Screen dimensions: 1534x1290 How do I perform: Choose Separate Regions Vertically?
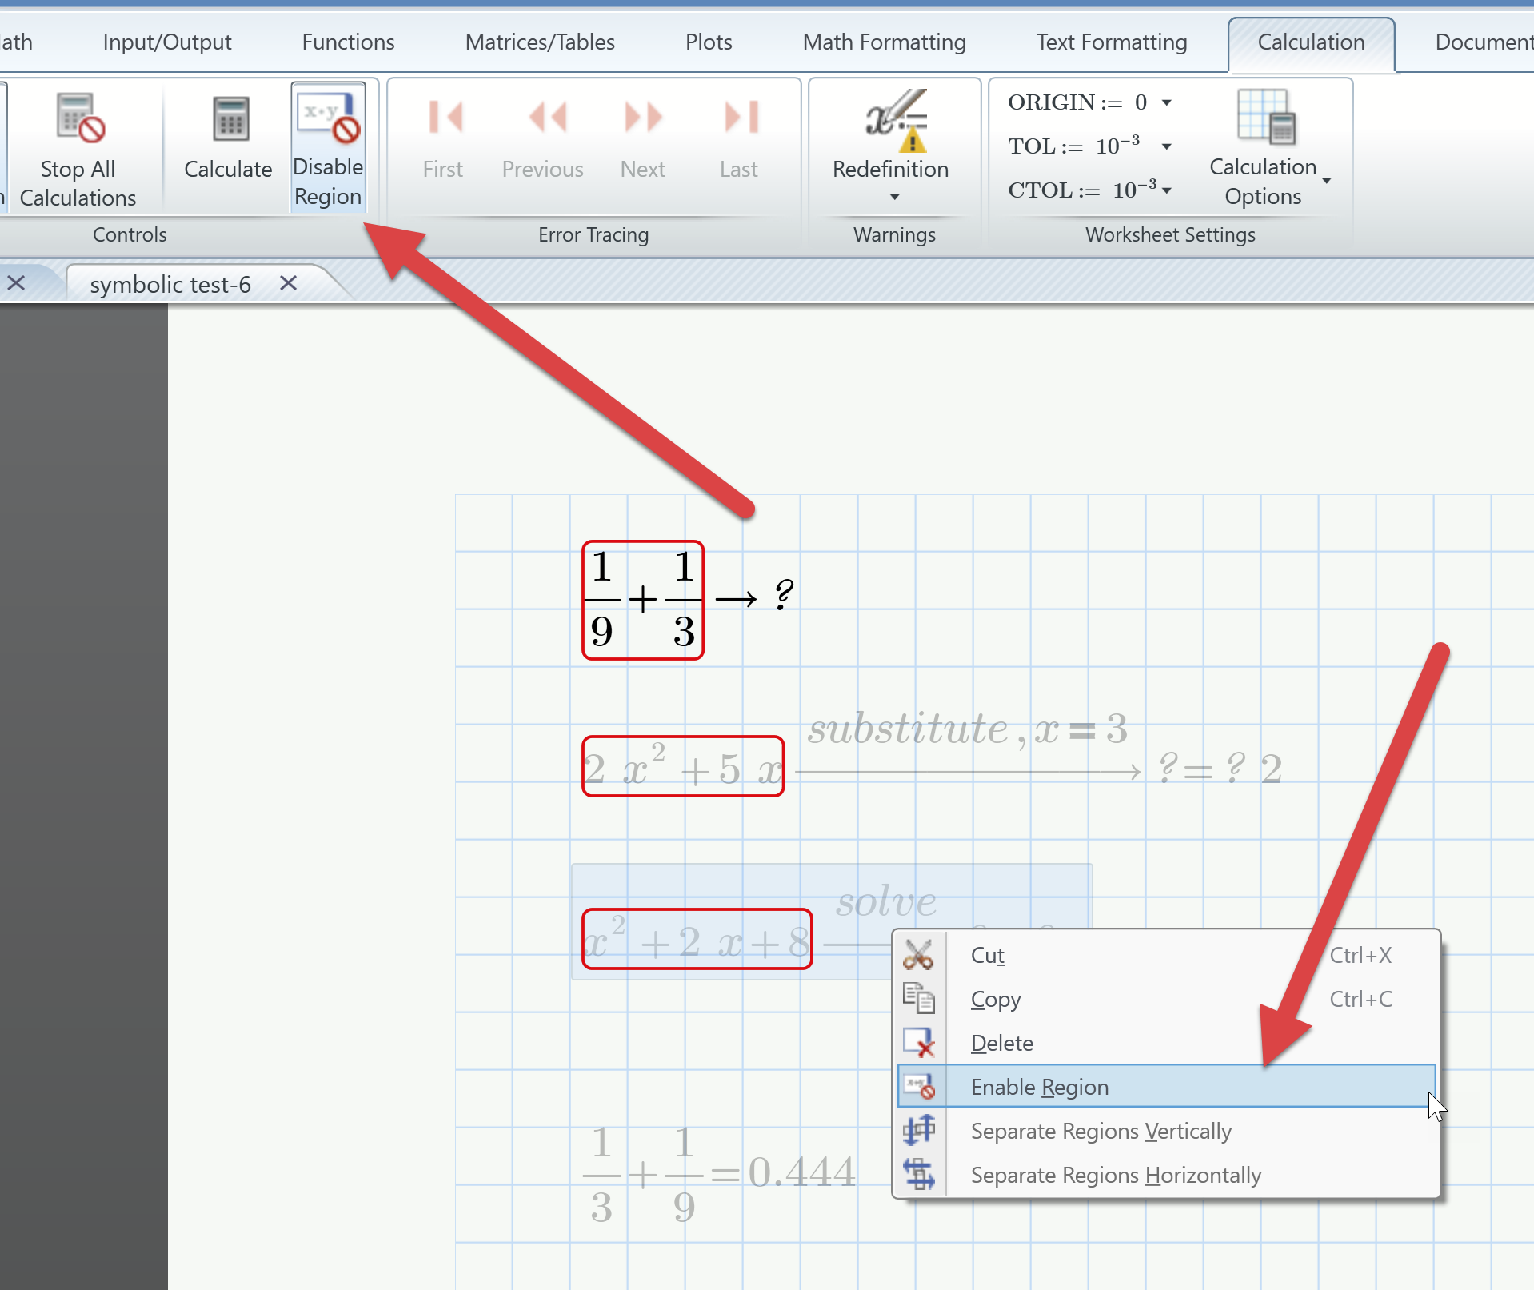click(1101, 1131)
